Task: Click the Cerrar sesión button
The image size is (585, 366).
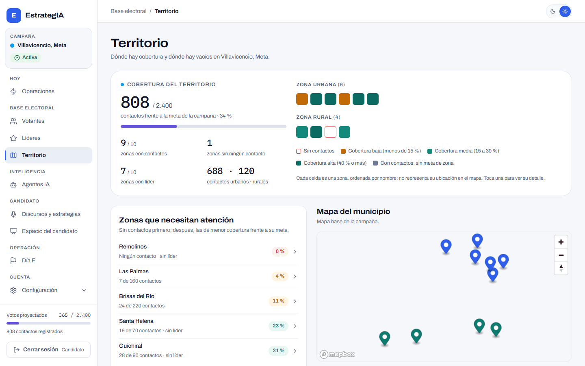Action: pyautogui.click(x=49, y=350)
